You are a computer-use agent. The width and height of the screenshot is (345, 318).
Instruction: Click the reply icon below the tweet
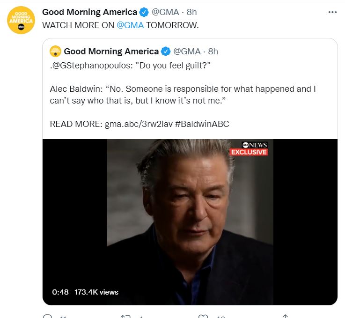[x=46, y=316]
